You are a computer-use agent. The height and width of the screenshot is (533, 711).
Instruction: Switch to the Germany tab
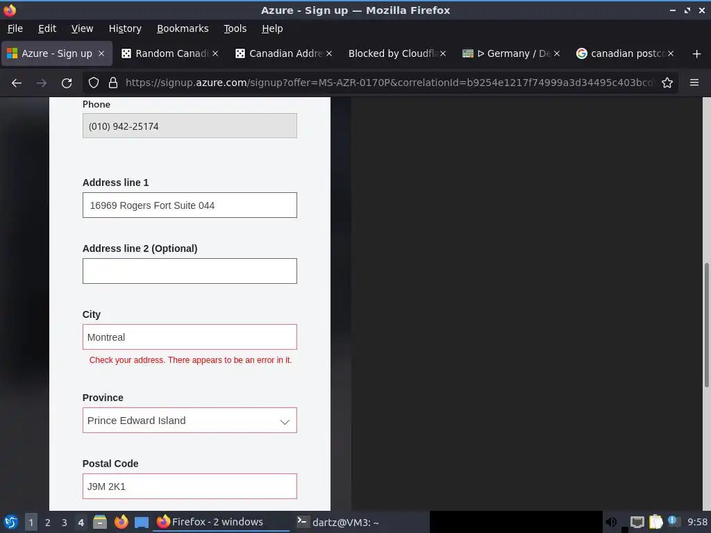[512, 53]
